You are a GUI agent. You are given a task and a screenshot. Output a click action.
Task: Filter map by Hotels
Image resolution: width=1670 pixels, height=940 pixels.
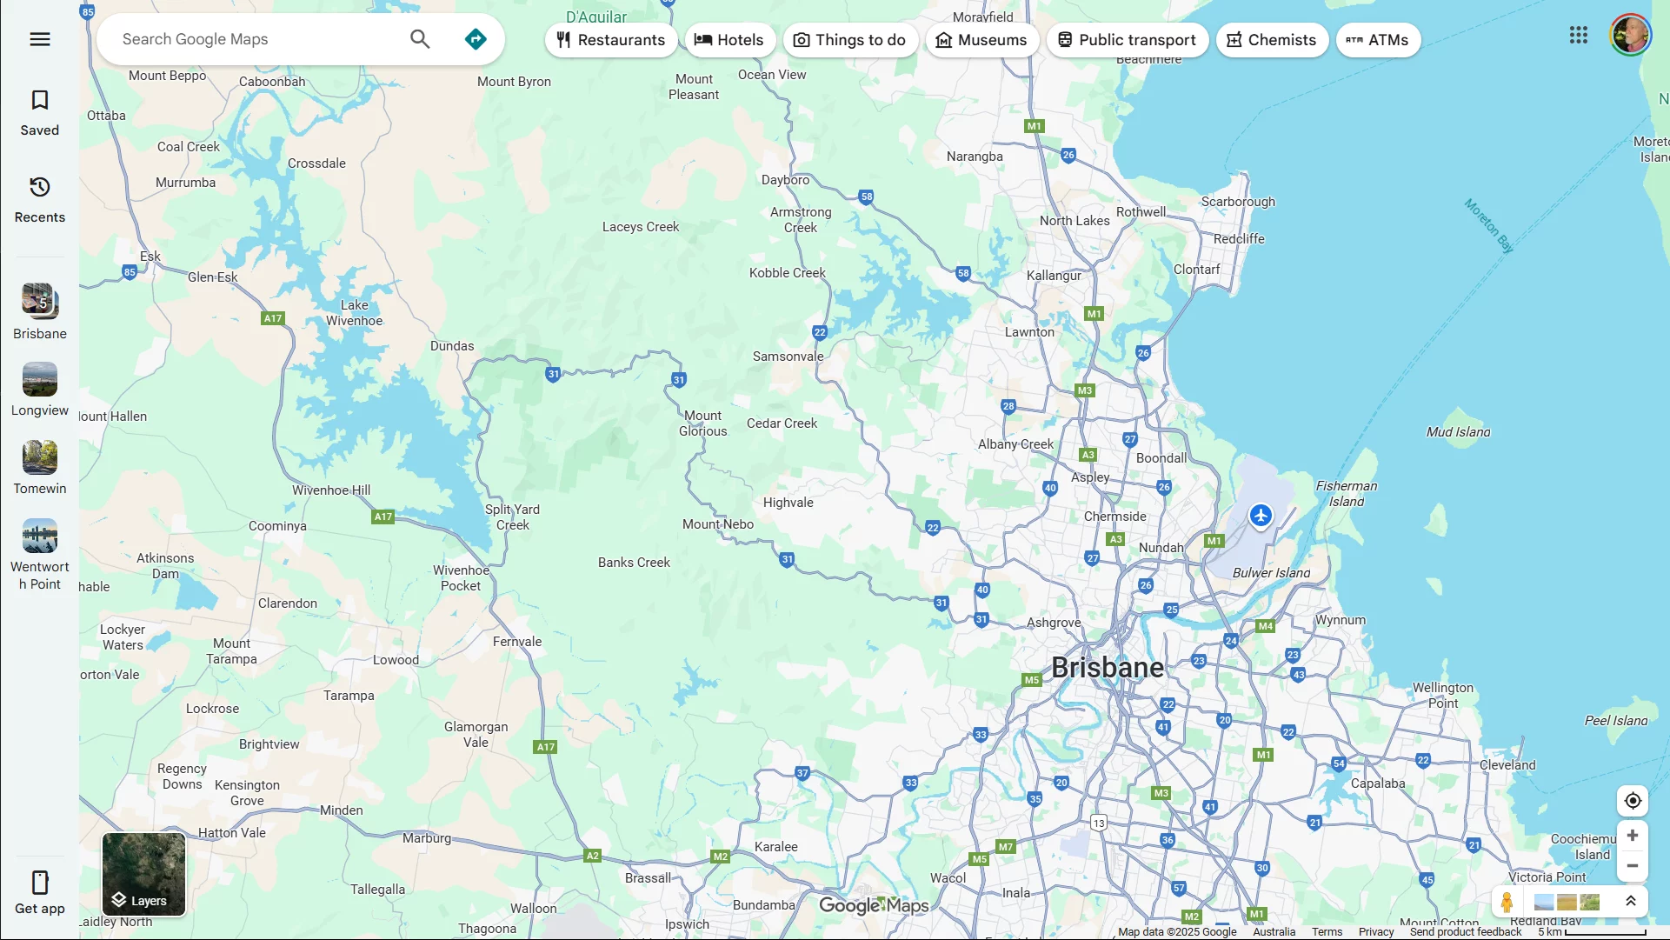click(729, 40)
